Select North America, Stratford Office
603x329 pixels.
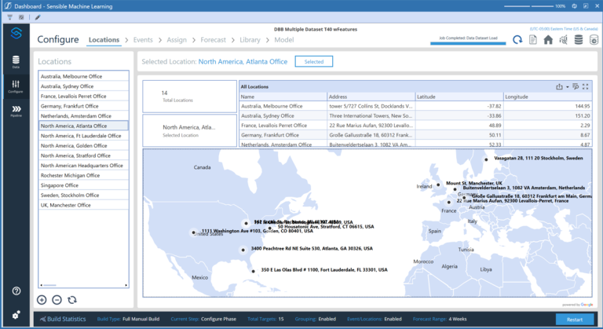coord(83,155)
